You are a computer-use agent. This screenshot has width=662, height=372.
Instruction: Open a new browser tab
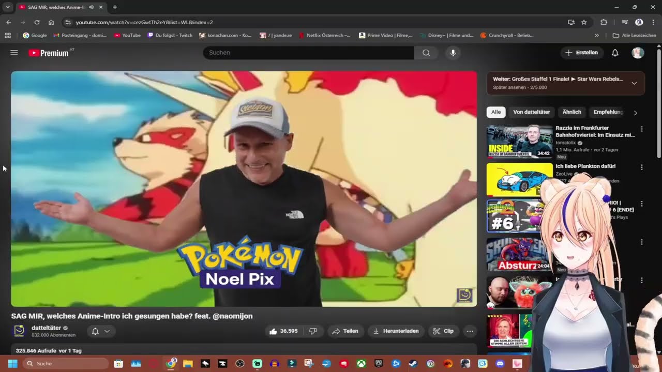[115, 7]
